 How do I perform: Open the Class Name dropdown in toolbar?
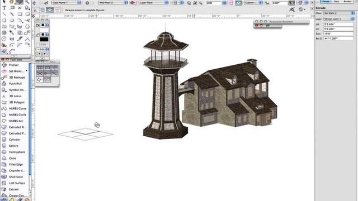pyautogui.click(x=66, y=3)
